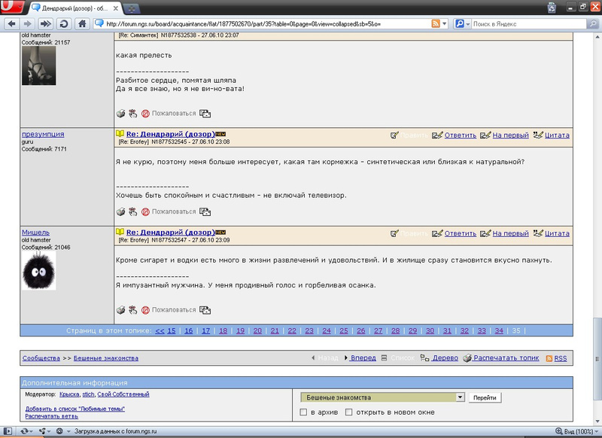Viewport: 602px width, 438px height.
Task: Open the new tab button in tab bar
Action: 135,8
